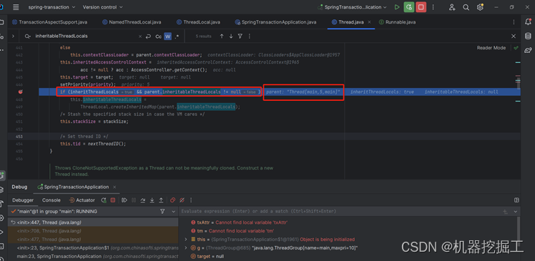
Task: Open find bar more options menu
Action: coord(250,36)
